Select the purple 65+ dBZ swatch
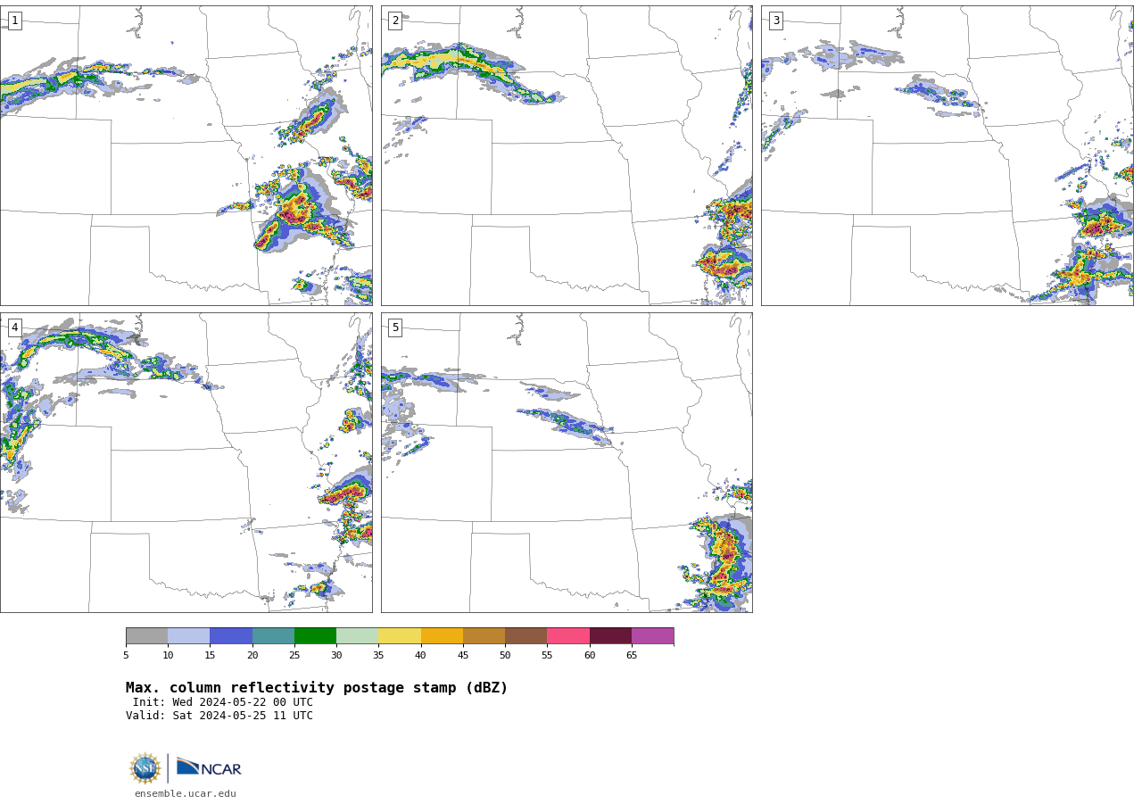 (653, 636)
